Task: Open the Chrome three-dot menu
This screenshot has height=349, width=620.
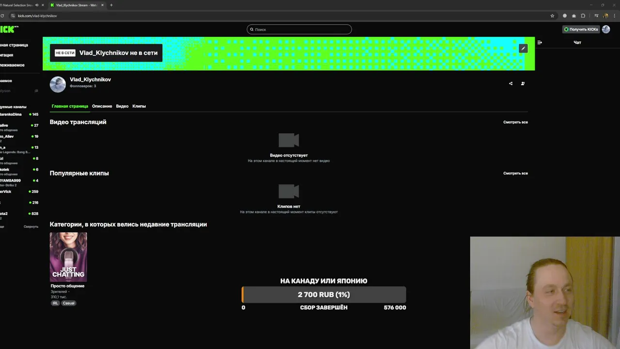Action: (615, 16)
